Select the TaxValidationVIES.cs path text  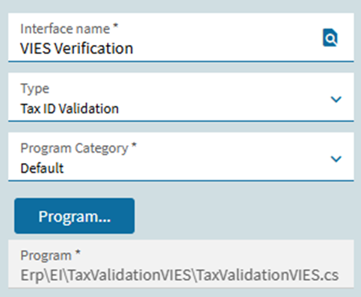coord(268,275)
